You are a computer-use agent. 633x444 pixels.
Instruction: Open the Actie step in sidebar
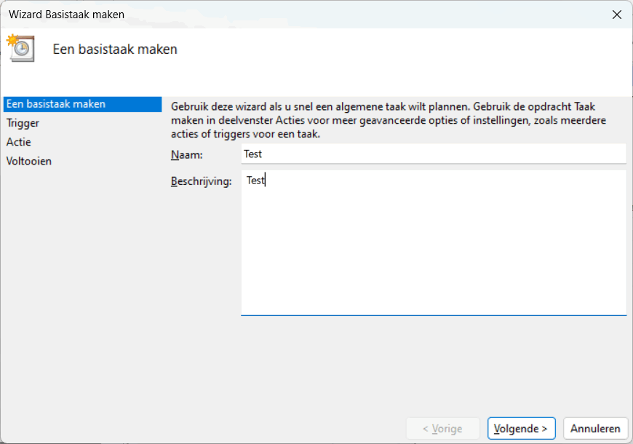[x=19, y=142]
